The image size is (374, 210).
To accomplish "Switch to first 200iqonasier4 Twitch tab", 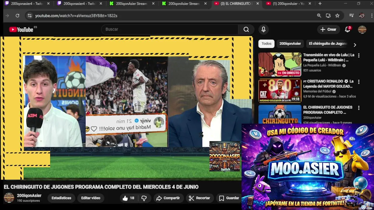I will tap(27, 4).
